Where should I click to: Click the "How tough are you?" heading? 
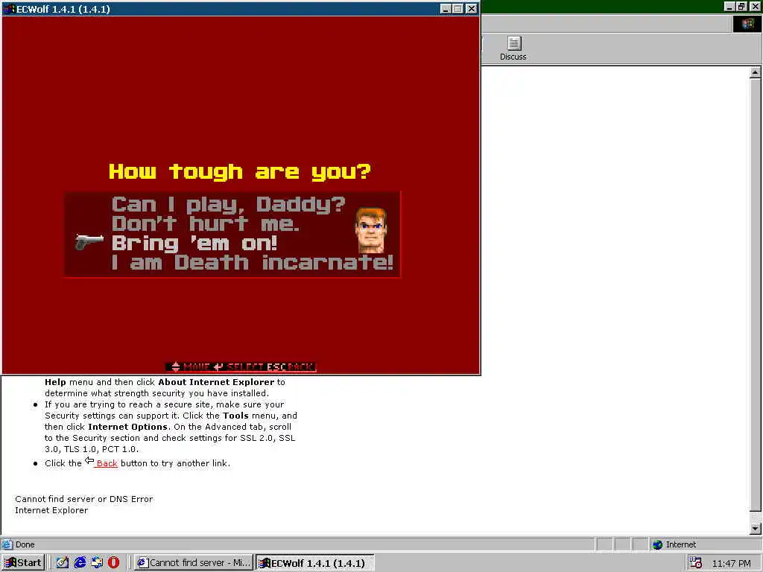pos(239,172)
